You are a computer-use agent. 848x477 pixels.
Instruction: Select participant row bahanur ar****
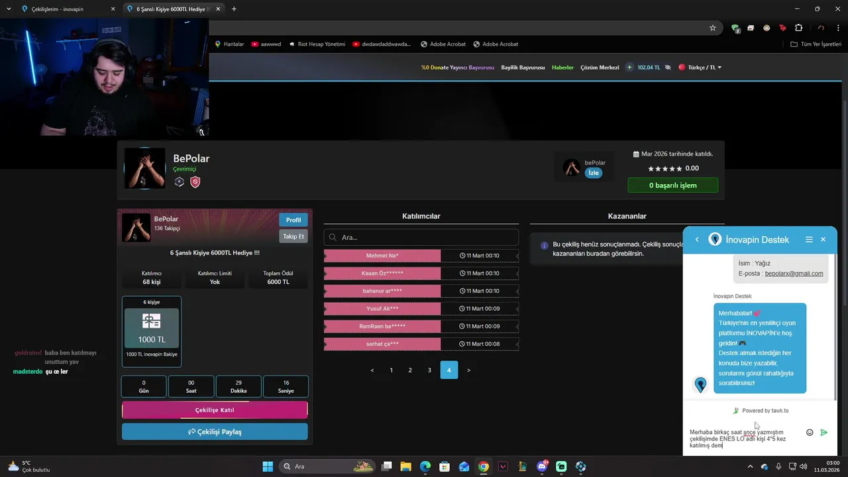421,291
